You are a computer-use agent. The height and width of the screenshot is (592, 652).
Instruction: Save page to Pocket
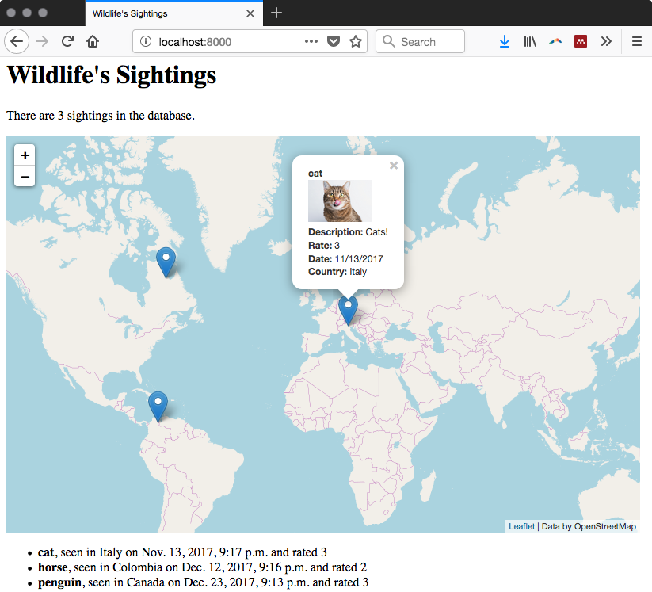(x=334, y=41)
